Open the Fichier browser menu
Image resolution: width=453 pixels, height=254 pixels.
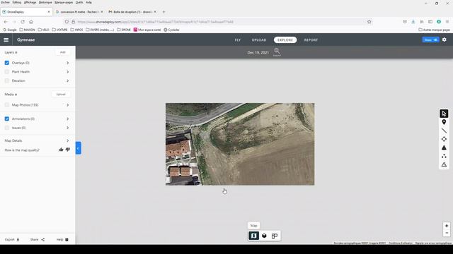(6, 2)
